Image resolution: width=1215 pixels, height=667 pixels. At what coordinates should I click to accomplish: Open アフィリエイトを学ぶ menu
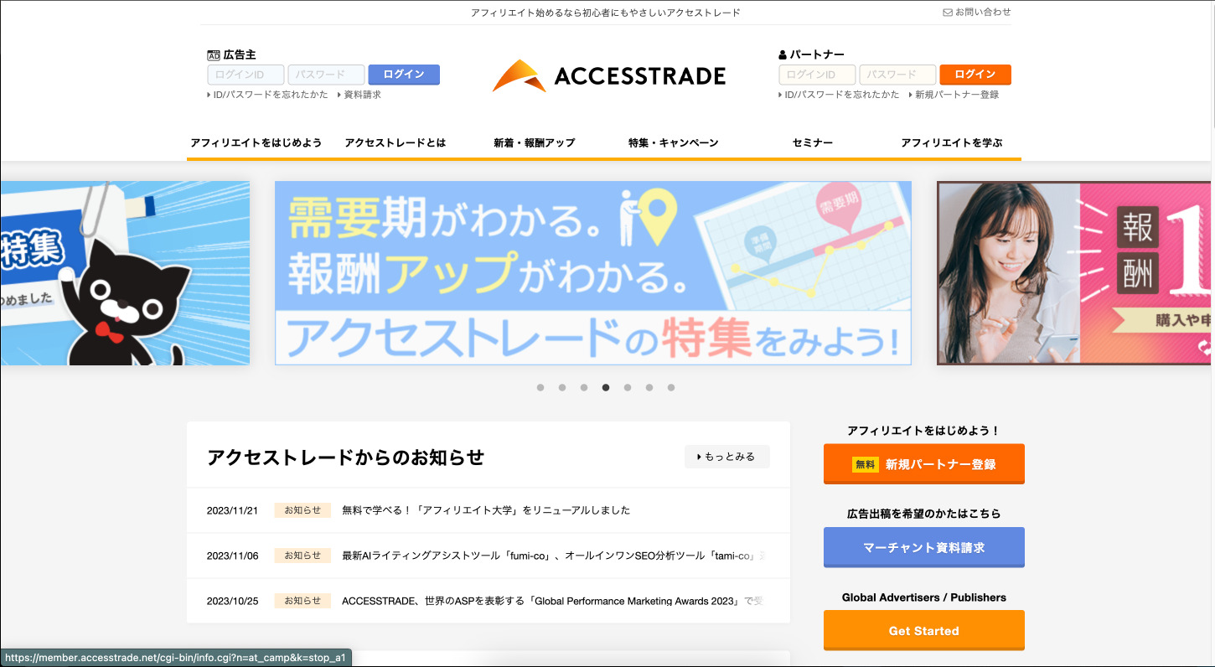[951, 142]
